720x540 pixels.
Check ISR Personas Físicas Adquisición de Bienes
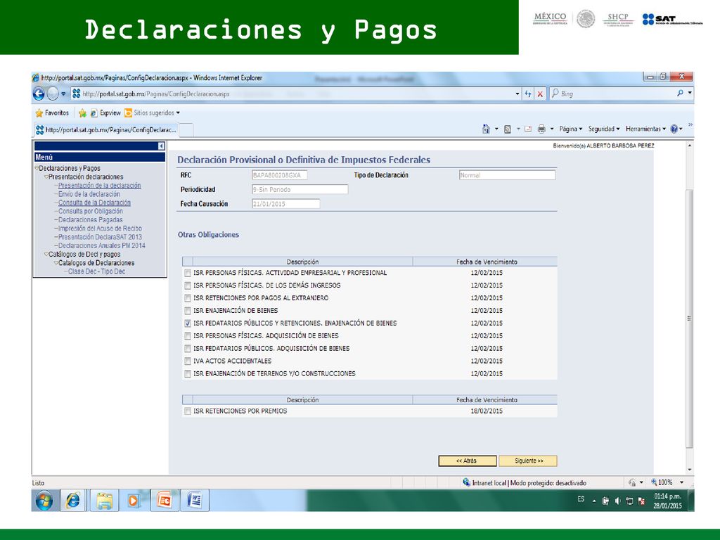(187, 336)
